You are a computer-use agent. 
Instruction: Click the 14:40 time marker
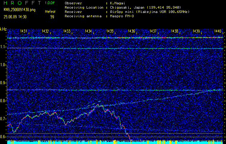(x=218, y=31)
